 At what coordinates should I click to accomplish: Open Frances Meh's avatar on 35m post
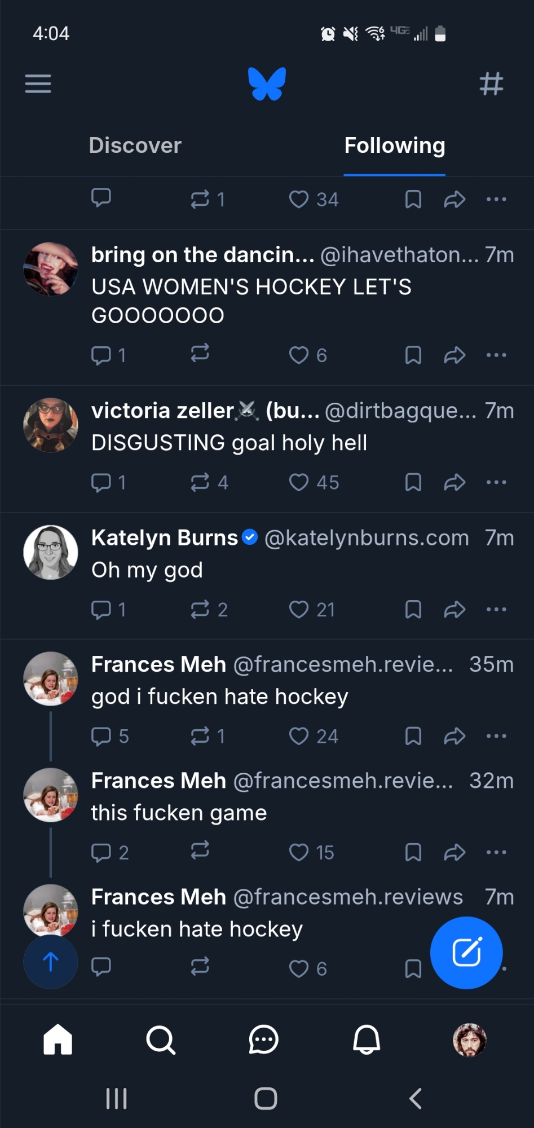51,679
